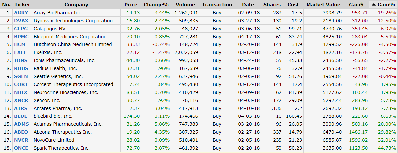The height and width of the screenshot is (153, 398).
Task: Sort table by Ticker column header
Action: (22, 5)
